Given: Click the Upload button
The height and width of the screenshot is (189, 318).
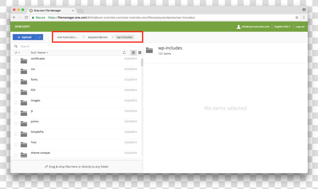Looking at the screenshot, I should [24, 37].
